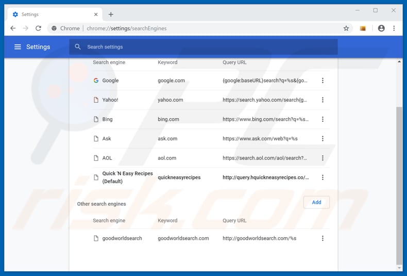
Task: Open the user profile avatar
Action: 381,28
